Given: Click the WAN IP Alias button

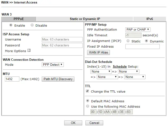Looking at the screenshot, I should click(98, 52).
